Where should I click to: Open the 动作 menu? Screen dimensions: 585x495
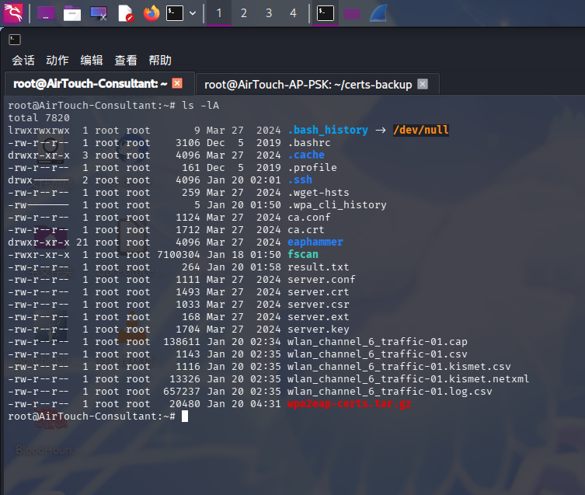pos(57,60)
